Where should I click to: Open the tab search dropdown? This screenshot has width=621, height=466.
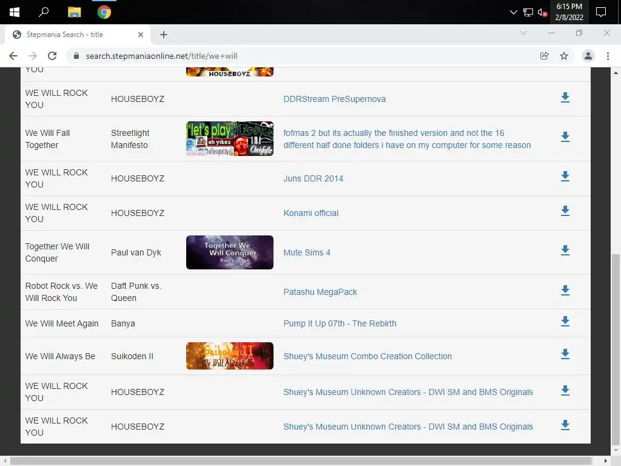point(523,33)
